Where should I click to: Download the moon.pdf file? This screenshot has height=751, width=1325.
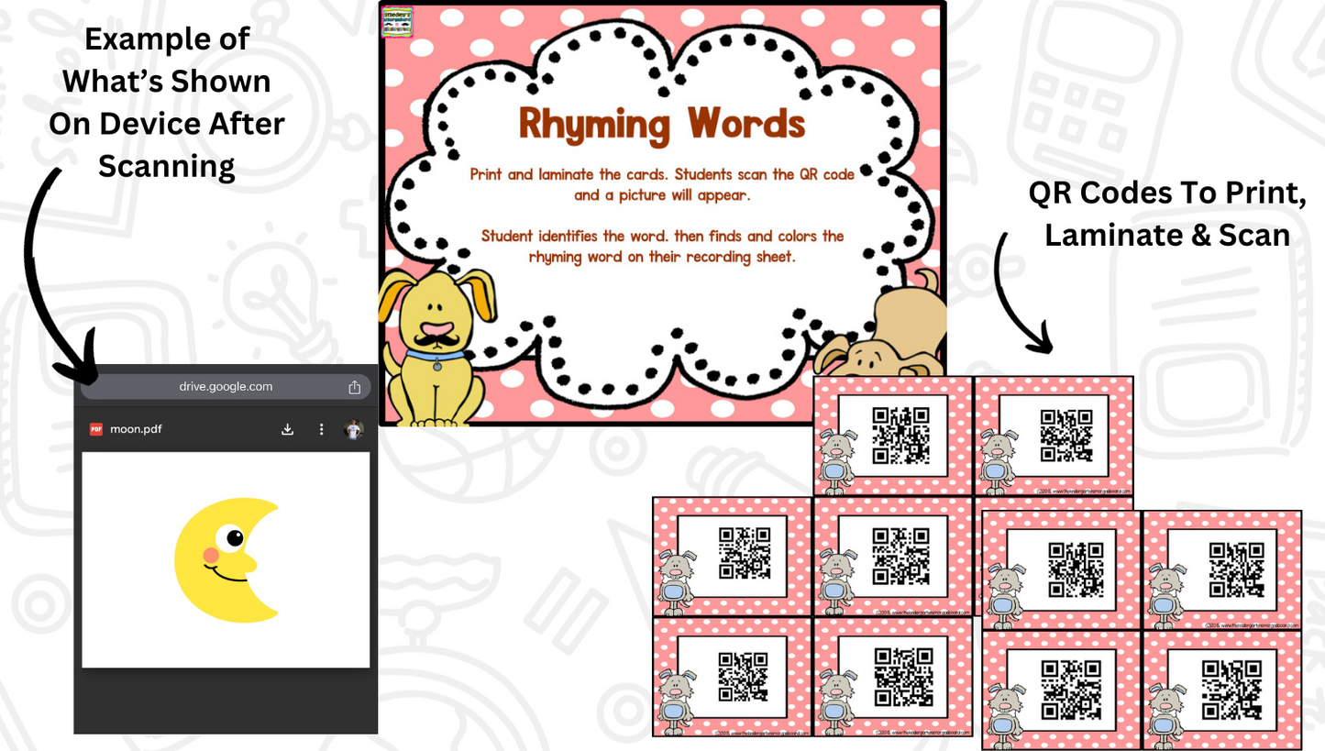tap(287, 429)
